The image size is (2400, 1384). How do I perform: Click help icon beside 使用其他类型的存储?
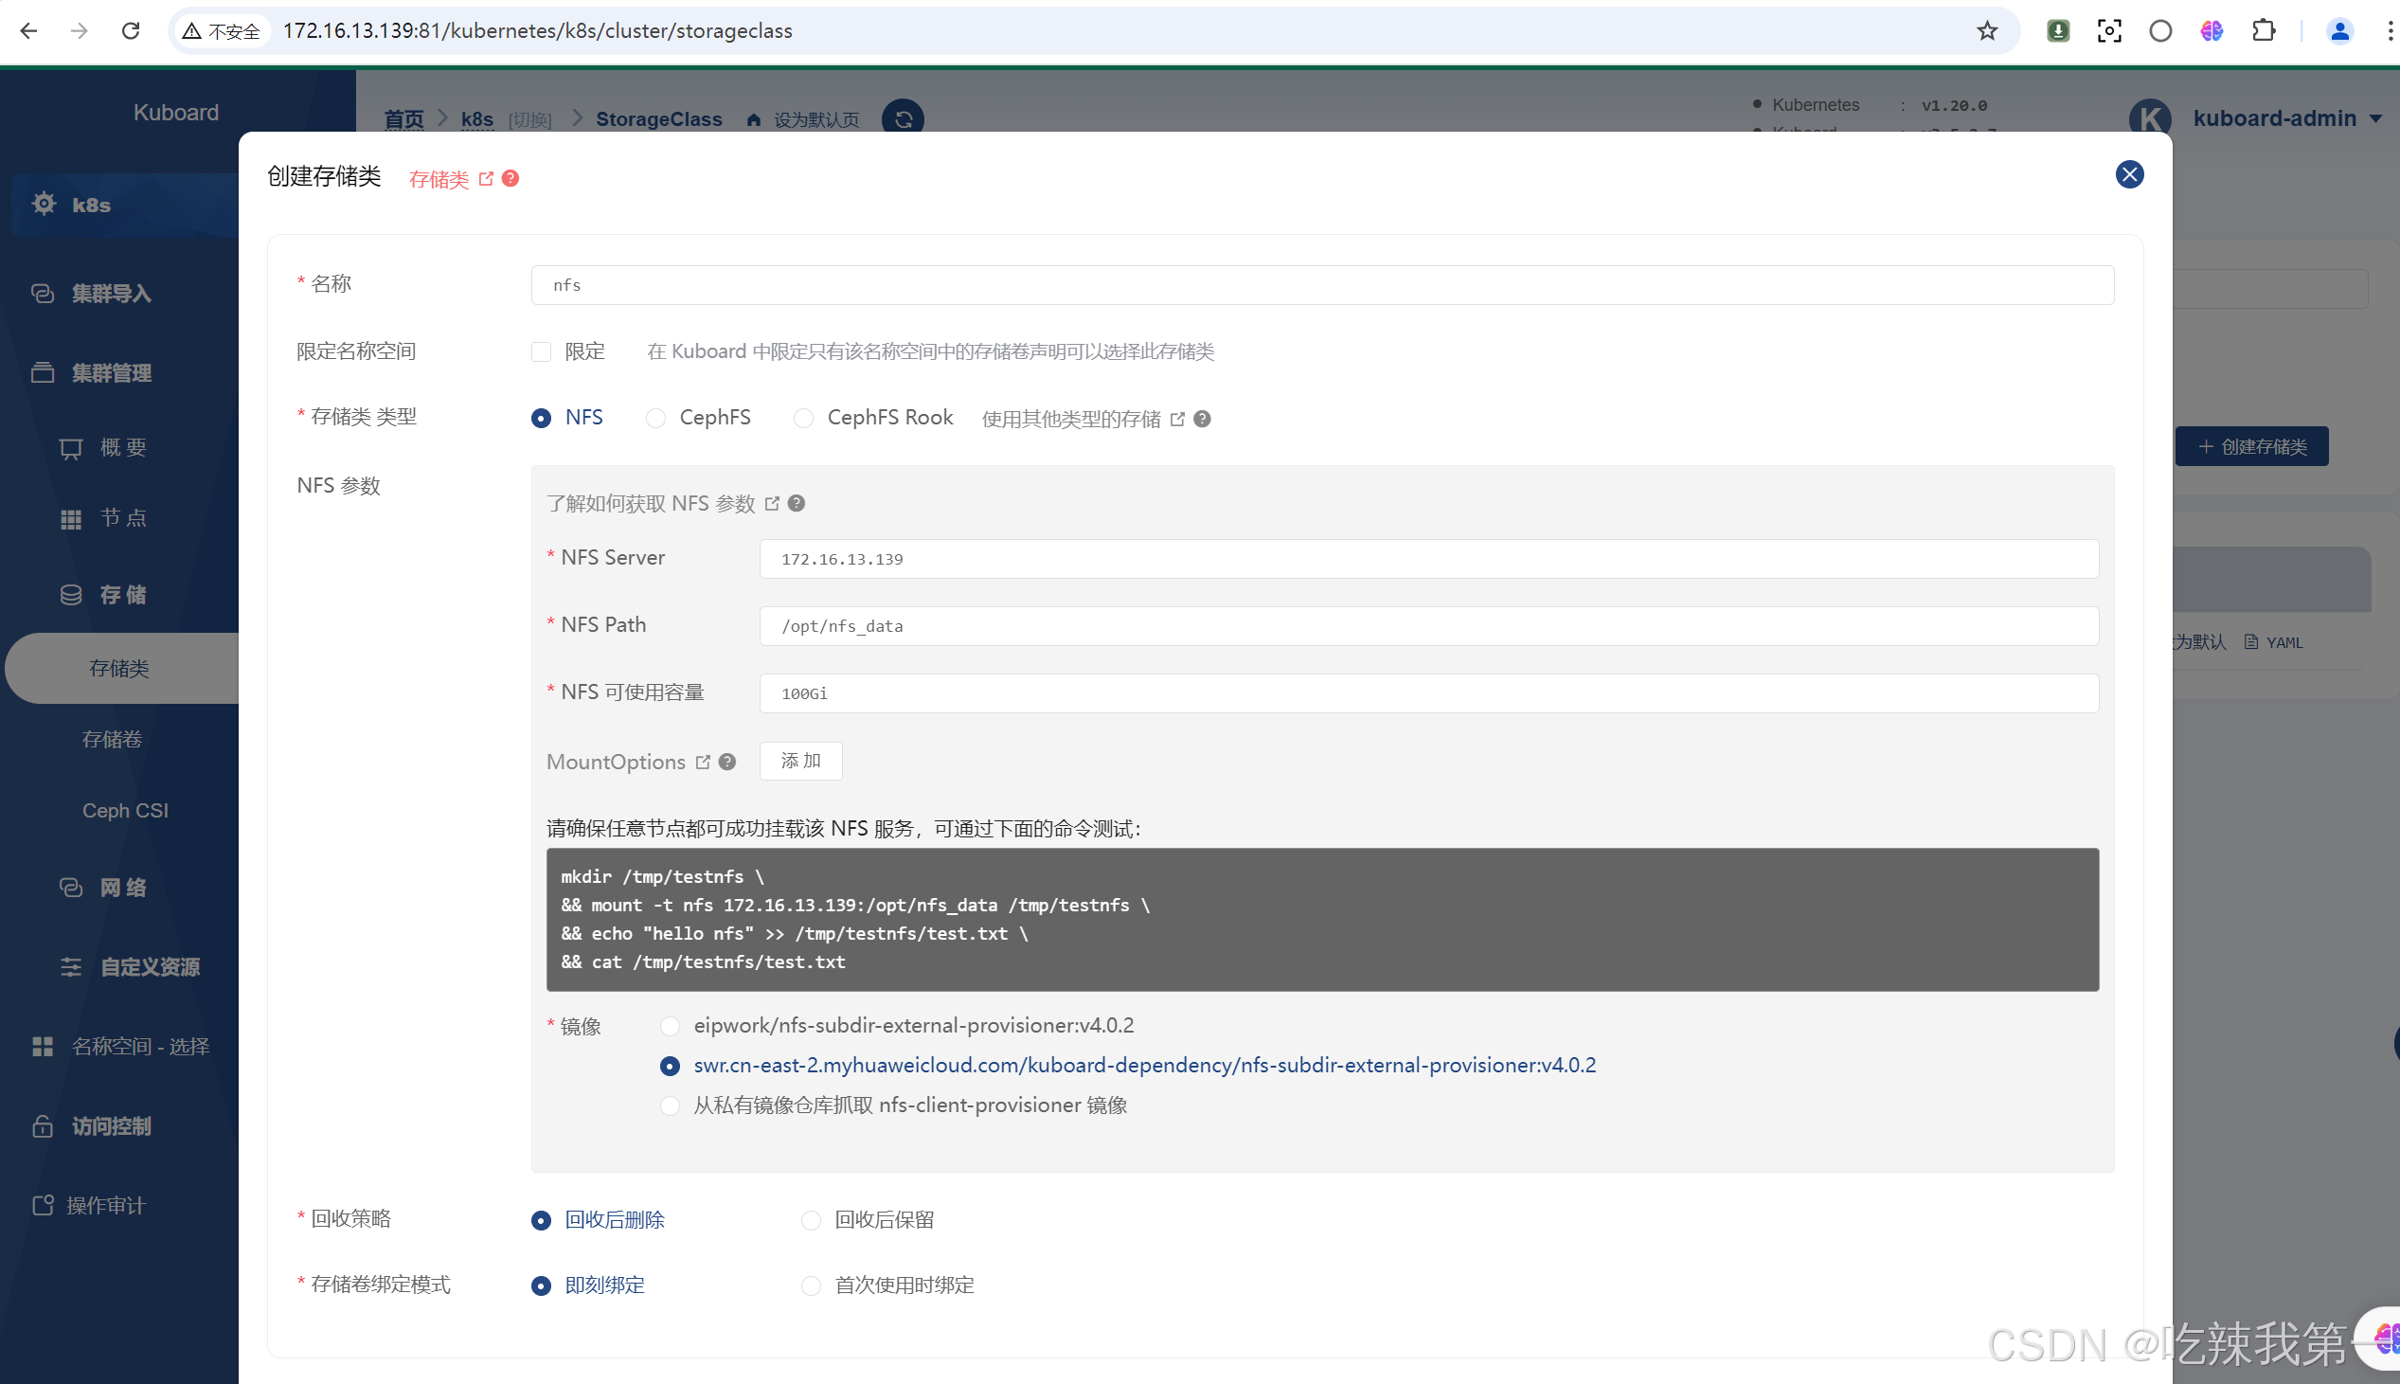point(1202,420)
